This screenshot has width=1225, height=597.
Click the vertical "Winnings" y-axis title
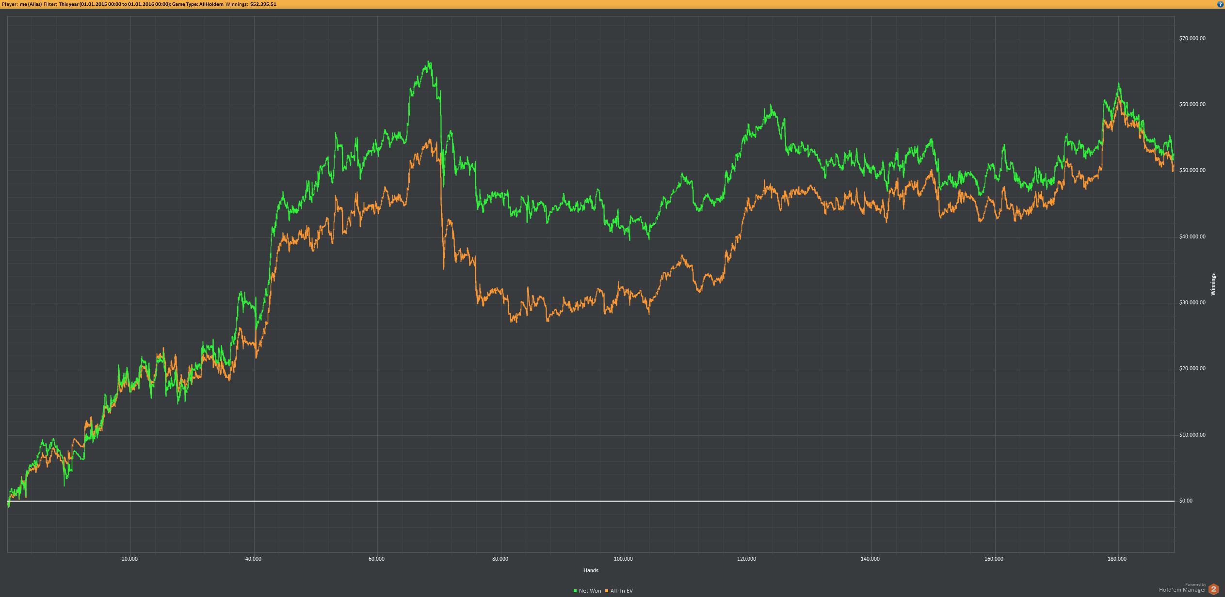point(1213,284)
